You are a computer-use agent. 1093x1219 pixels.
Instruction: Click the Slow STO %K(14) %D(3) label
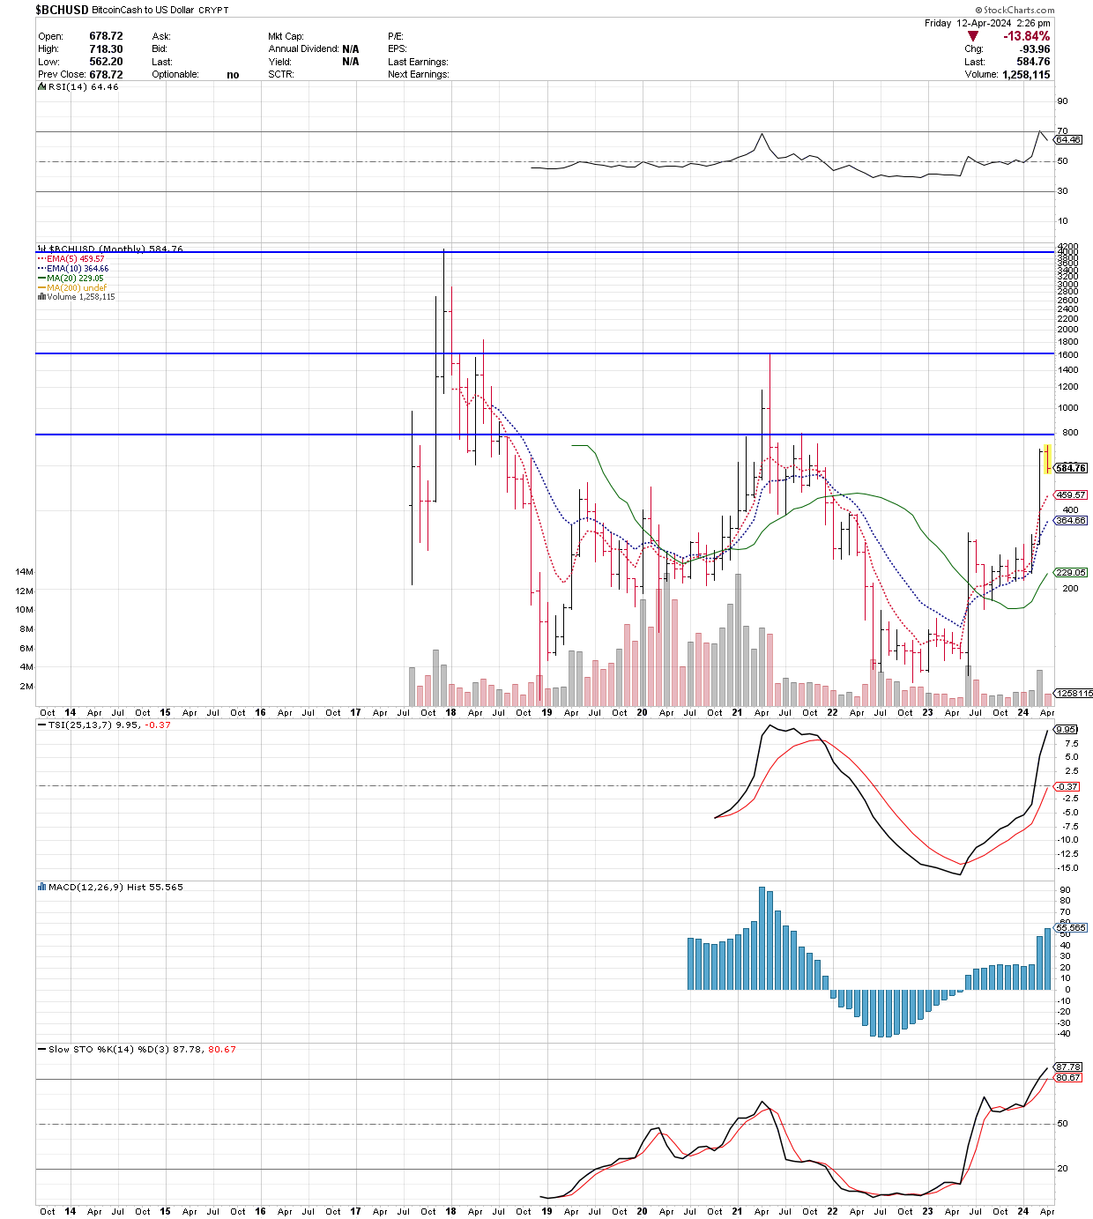tap(109, 1050)
